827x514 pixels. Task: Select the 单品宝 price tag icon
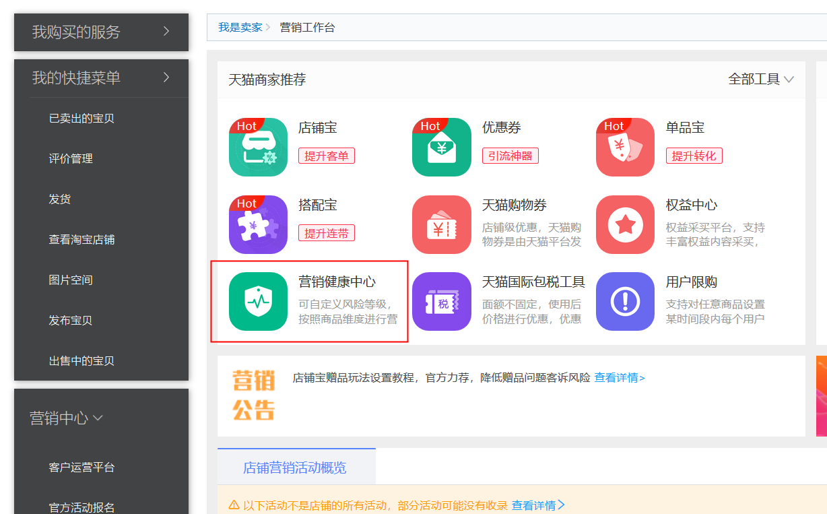coord(625,148)
